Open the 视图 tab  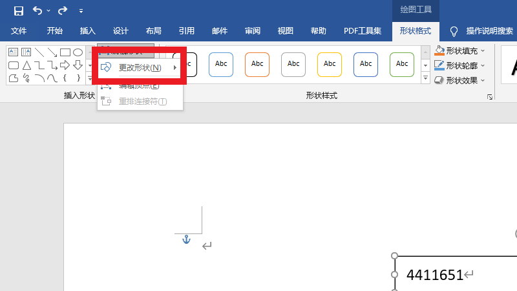285,31
